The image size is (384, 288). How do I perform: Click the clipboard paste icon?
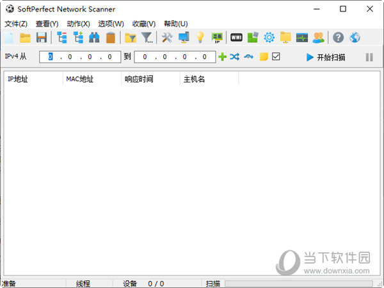pos(111,38)
